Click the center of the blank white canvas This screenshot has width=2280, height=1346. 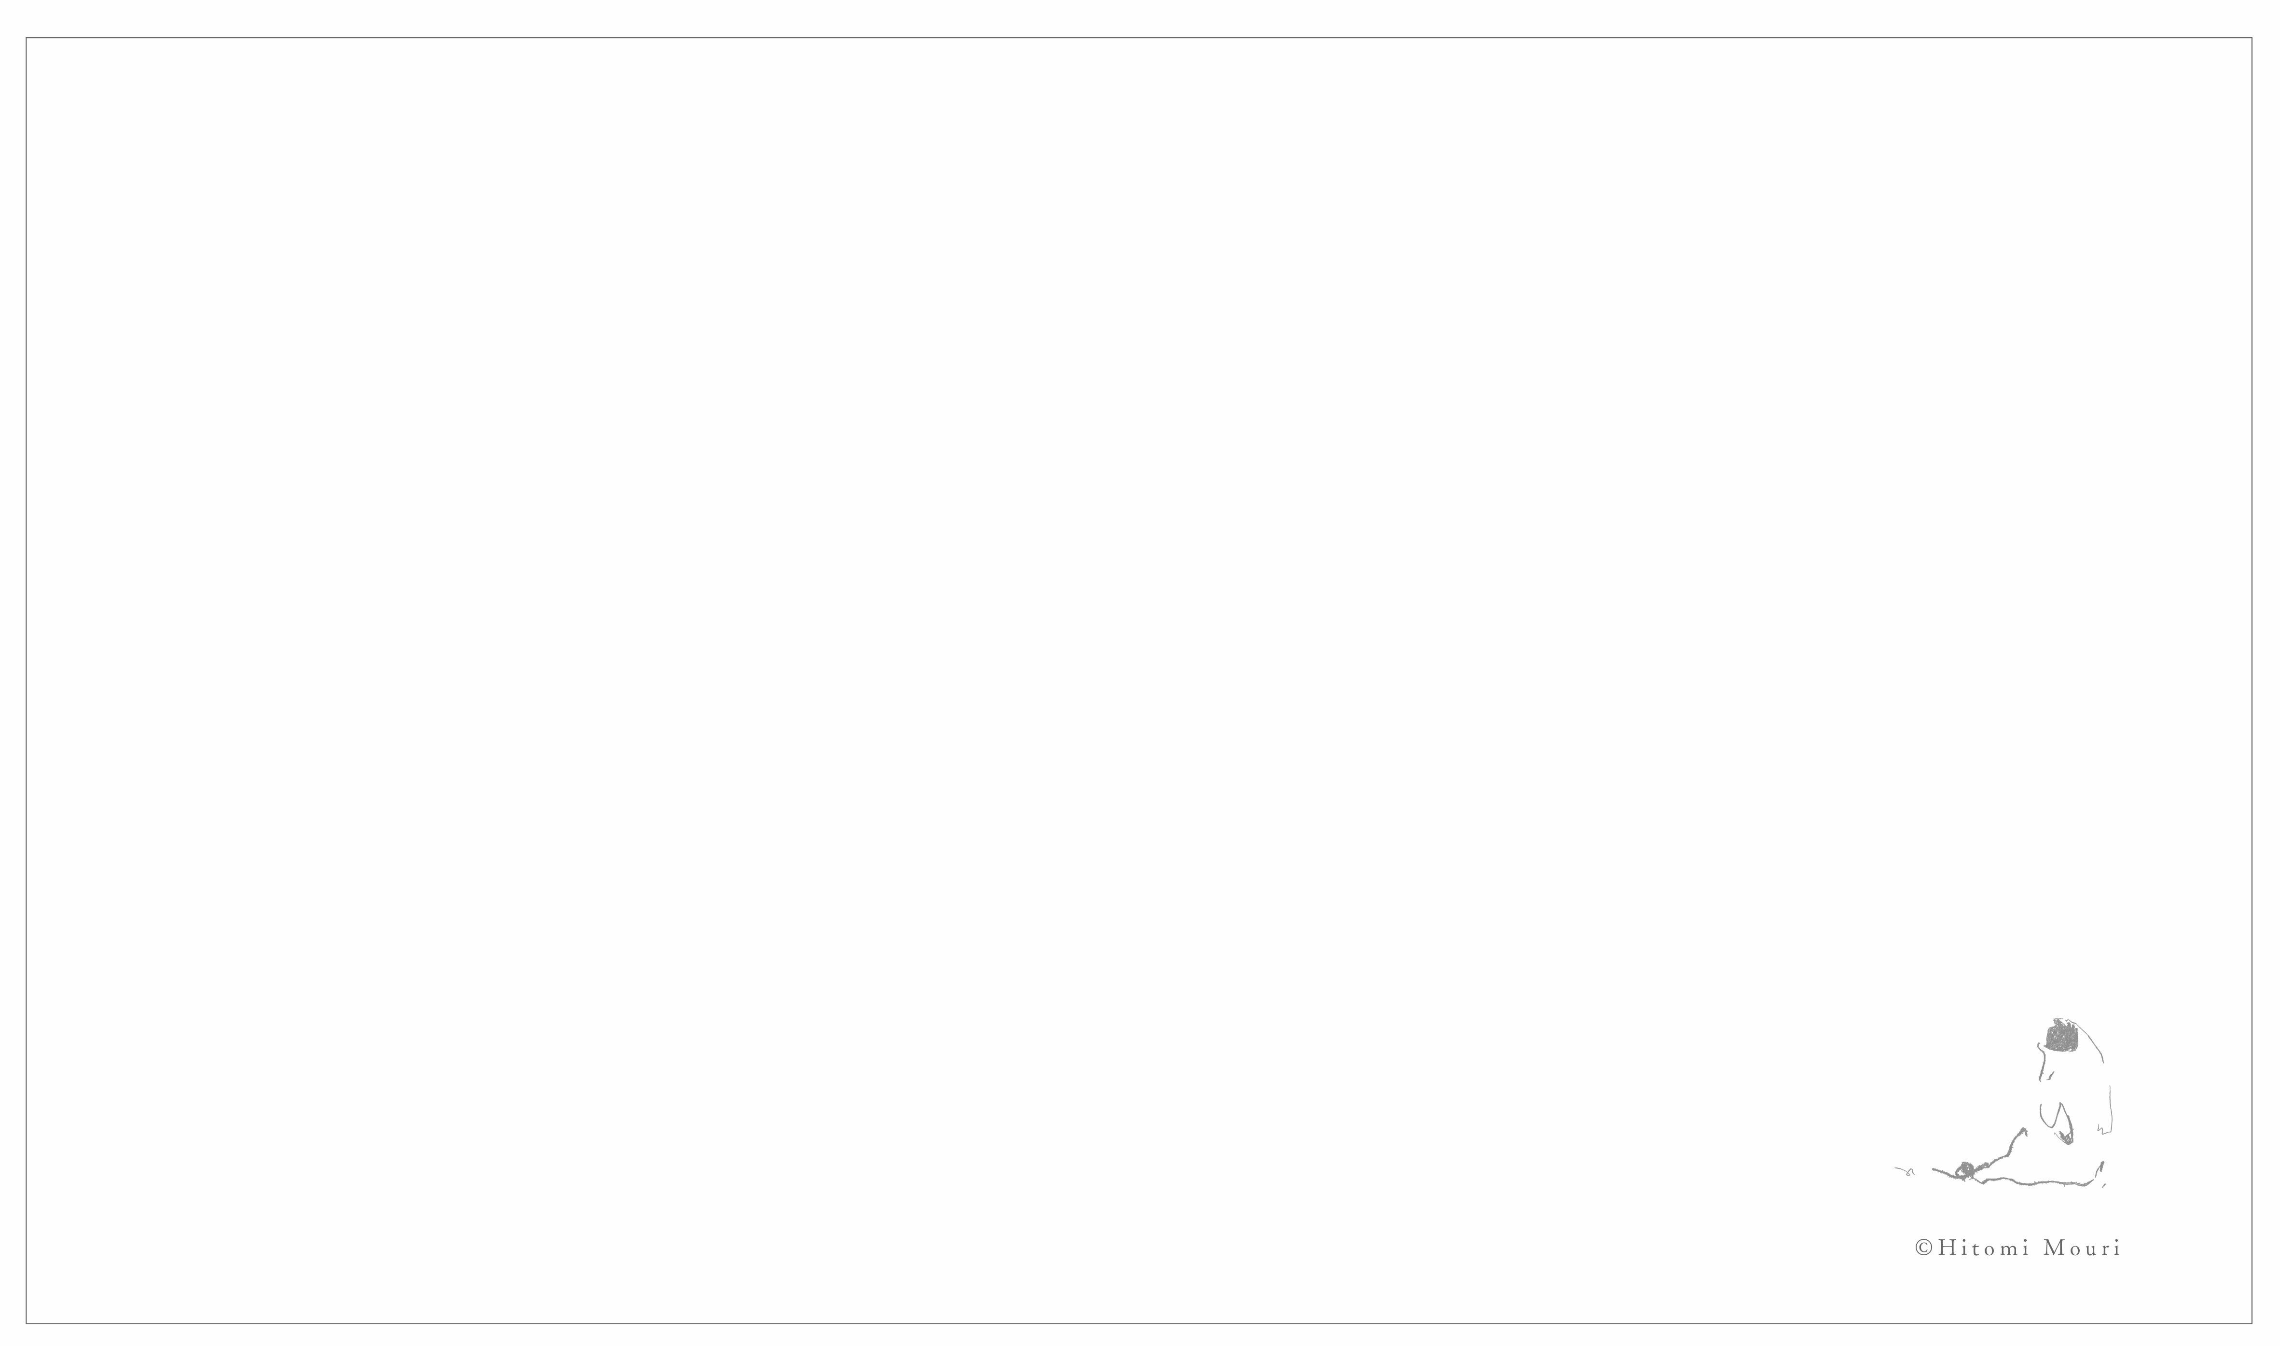click(x=1139, y=680)
